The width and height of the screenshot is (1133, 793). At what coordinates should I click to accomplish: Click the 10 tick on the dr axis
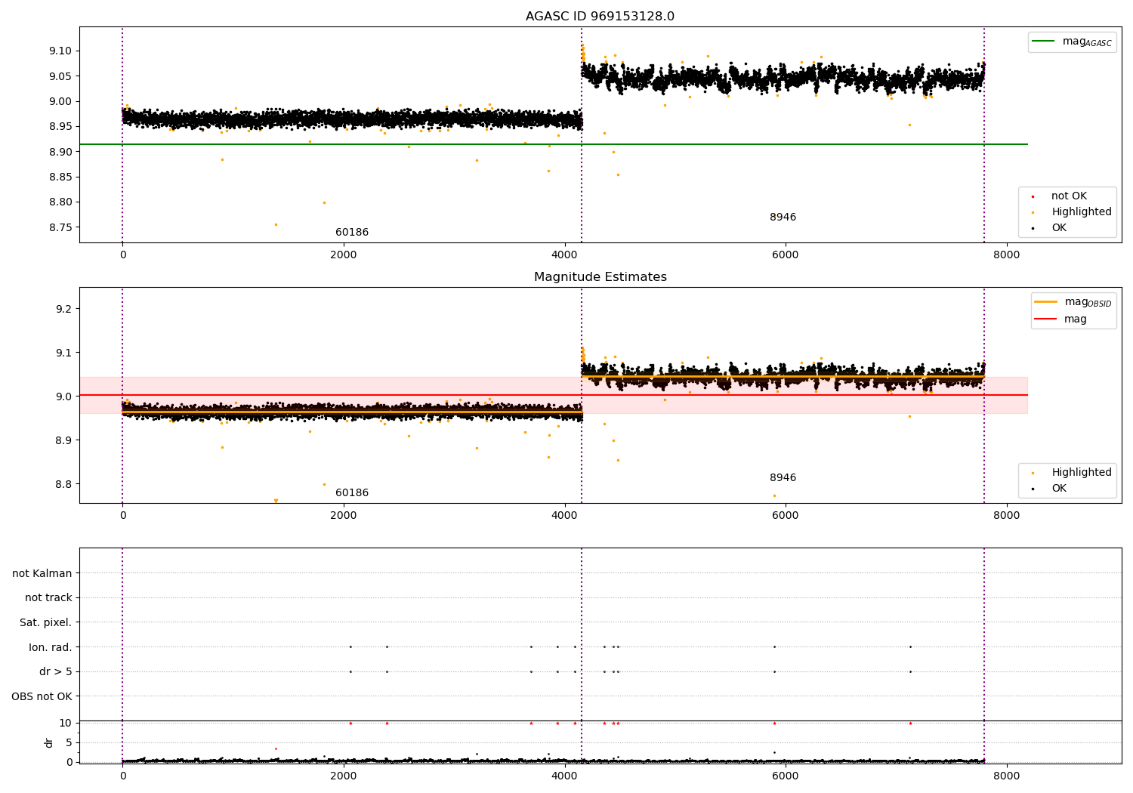(x=66, y=723)
